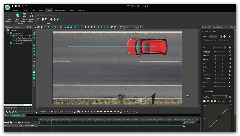Select Image: road_1 in Objects explorer
This screenshot has width=240, height=136.
click(x=18, y=43)
